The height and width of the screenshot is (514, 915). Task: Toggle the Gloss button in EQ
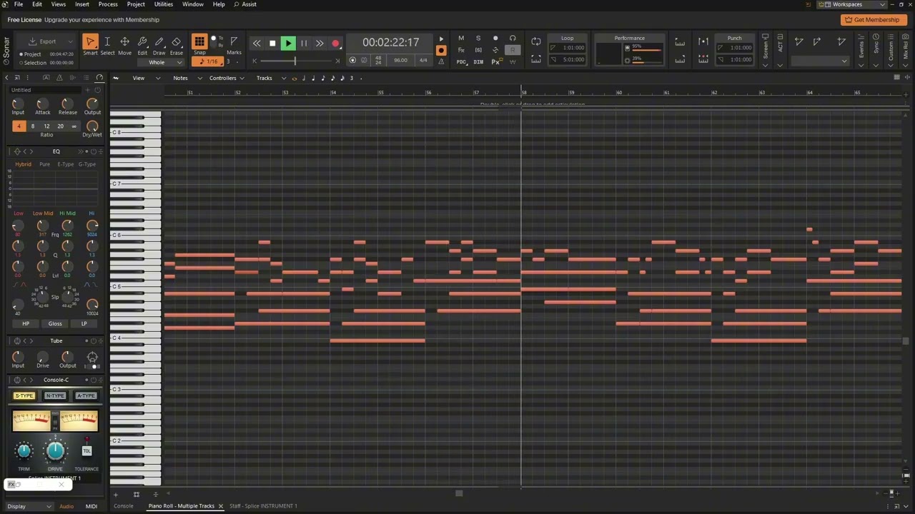55,323
